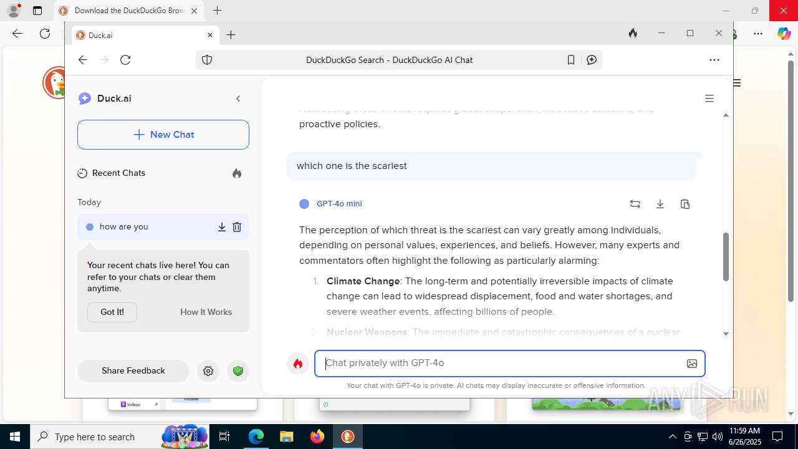Click the Fire button in the tab bar
The height and width of the screenshot is (449, 798).
click(633, 34)
